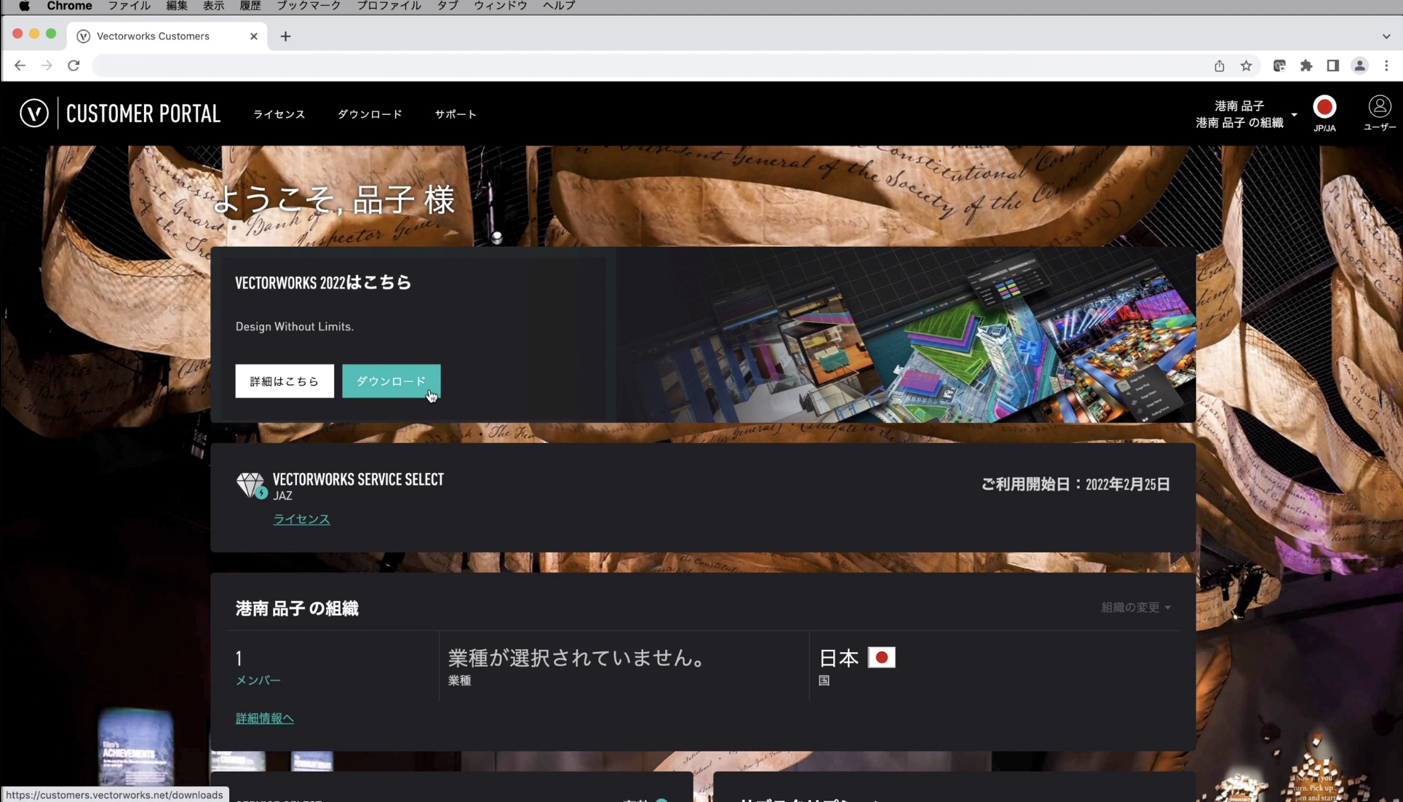The image size is (1403, 802).
Task: Click the ようこそ, 品子 様 greeting
Action: [334, 200]
